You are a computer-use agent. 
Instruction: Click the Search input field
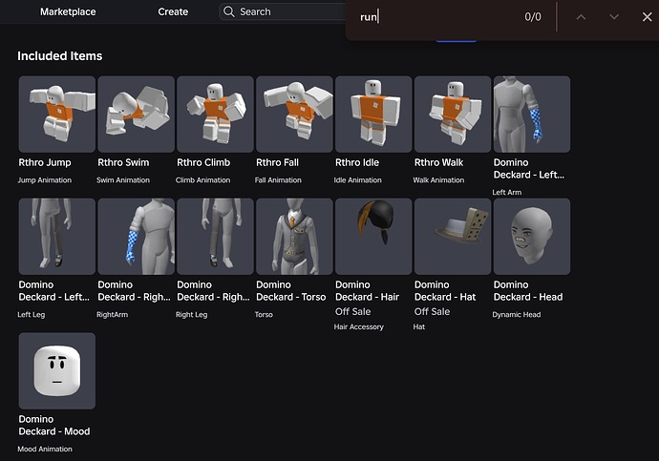point(283,11)
